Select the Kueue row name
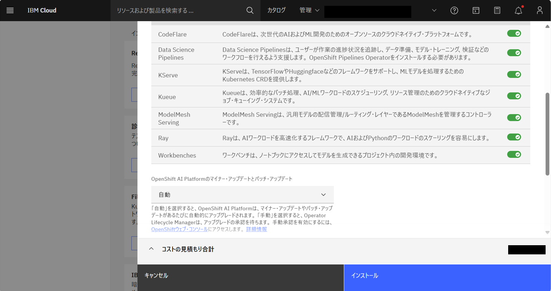551x291 pixels. (x=167, y=97)
